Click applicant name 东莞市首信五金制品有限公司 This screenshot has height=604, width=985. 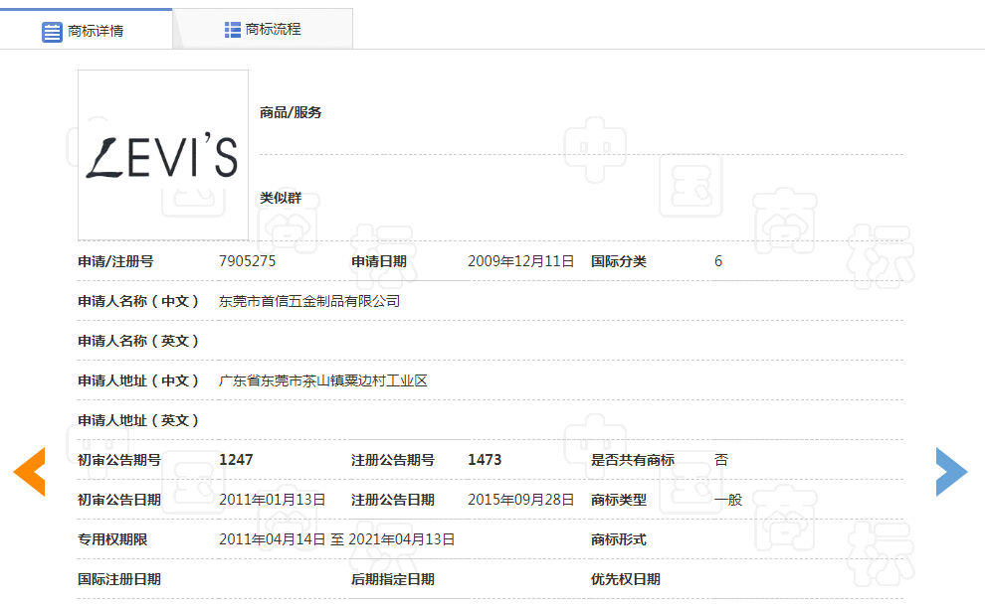coord(309,301)
